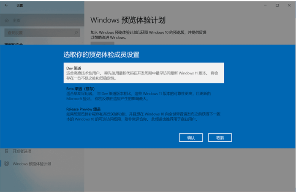This screenshot has height=193, width=296.
Task: Click the home icon beside 主页
Action: (7, 20)
